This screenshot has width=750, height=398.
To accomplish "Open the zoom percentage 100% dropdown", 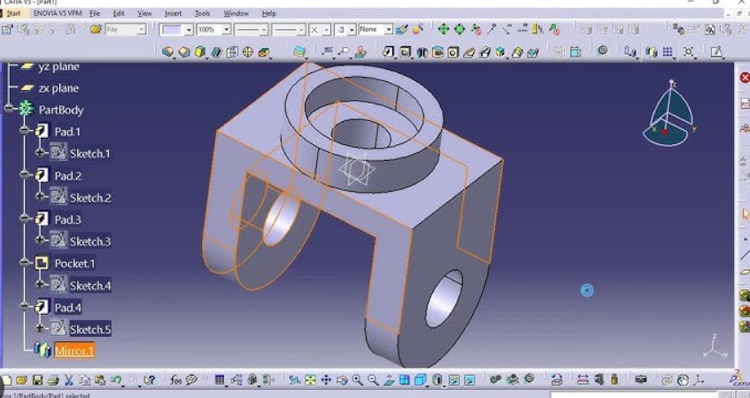I will pyautogui.click(x=227, y=29).
